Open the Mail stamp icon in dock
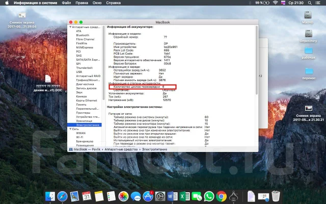Viewport: 326px width, 204px height. [x=75, y=196]
